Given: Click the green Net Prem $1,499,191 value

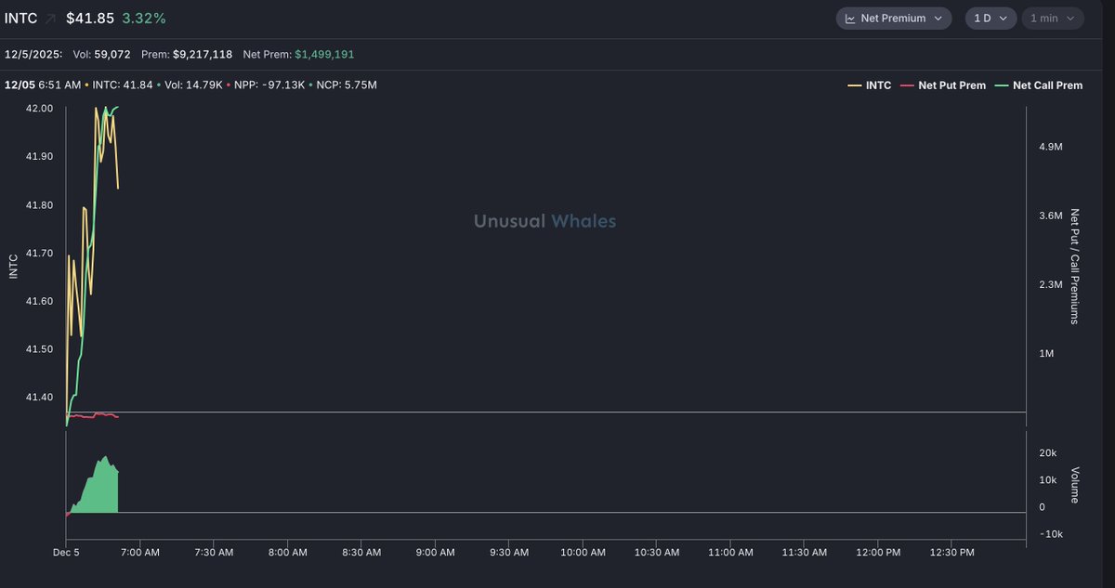Looking at the screenshot, I should coord(324,55).
